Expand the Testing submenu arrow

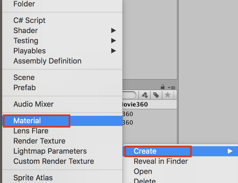tap(114, 41)
